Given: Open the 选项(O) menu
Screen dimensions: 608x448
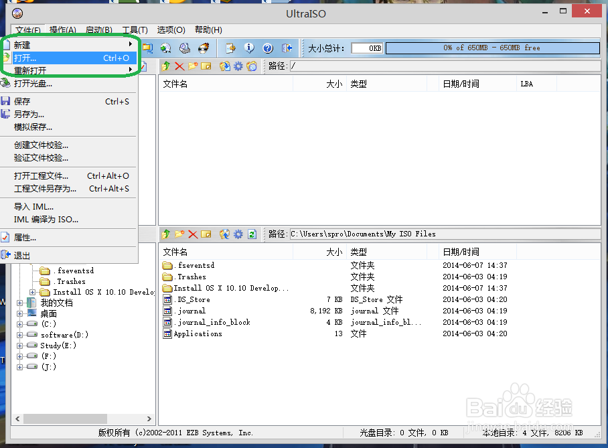Looking at the screenshot, I should (171, 30).
